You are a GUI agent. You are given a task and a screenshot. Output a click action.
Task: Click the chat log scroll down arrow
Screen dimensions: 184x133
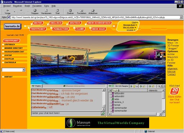tap(103, 109)
